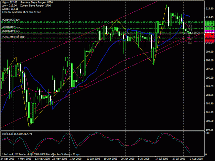Click the 206.20 price scale label

point(209,78)
